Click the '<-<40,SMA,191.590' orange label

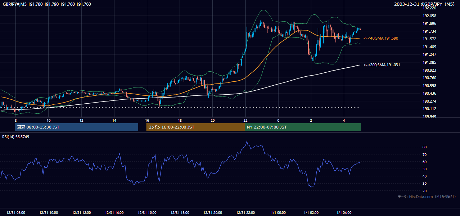click(x=381, y=38)
